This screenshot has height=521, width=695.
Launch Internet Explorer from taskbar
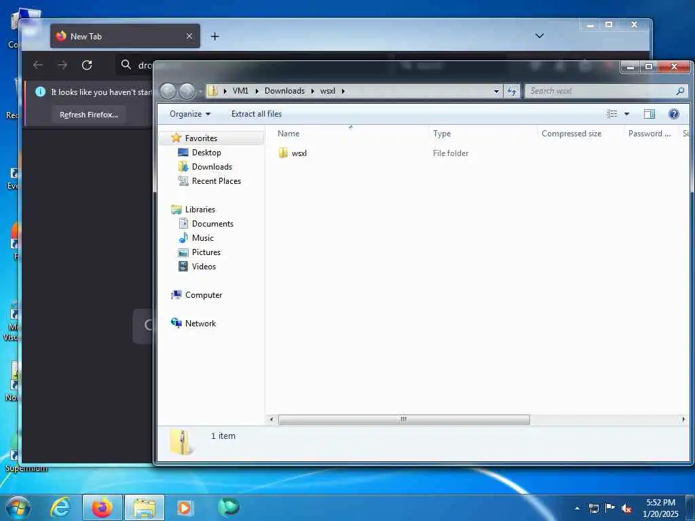point(60,507)
